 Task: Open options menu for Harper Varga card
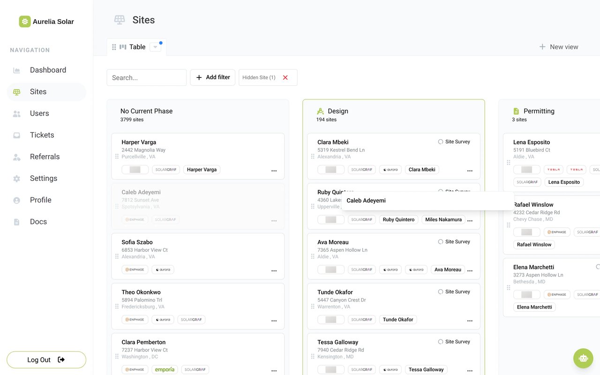(x=274, y=171)
